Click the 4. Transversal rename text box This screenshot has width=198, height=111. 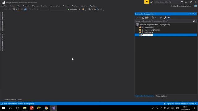147,35
